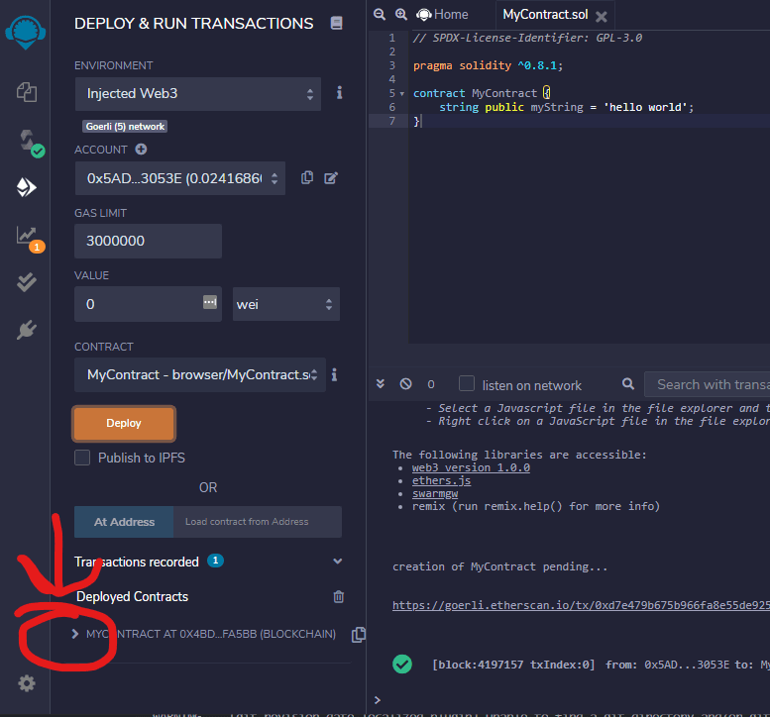This screenshot has width=770, height=717.
Task: Open the Deploy & run transactions icon
Action: click(x=27, y=187)
